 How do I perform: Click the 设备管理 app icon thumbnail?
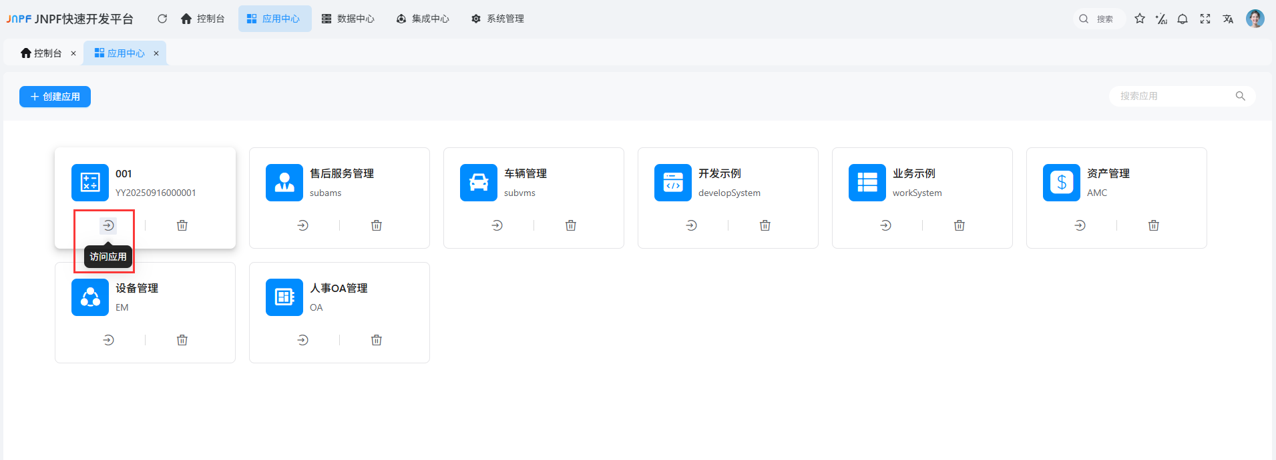(x=90, y=297)
